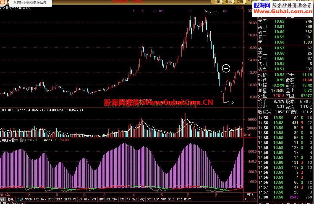The image size is (314, 204).
Task: Select the 买一 10.57 order row
Action: point(285,48)
